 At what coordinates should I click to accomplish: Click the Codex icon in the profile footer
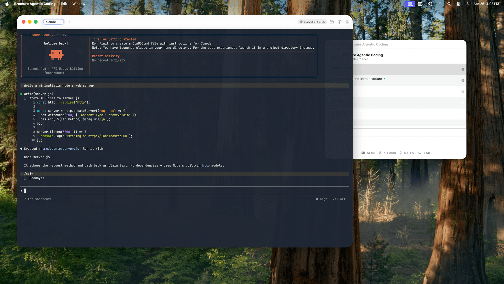[363, 153]
